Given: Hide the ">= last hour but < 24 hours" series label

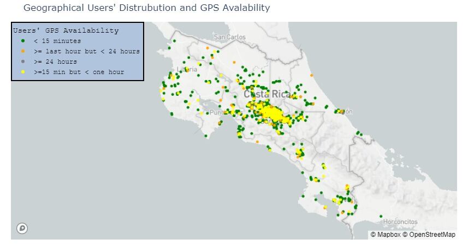Looking at the screenshot, I should [x=86, y=51].
